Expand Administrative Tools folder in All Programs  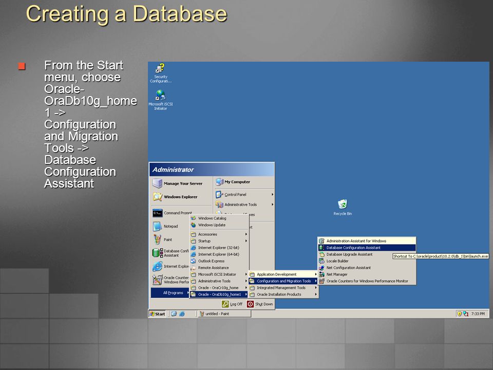[219, 281]
